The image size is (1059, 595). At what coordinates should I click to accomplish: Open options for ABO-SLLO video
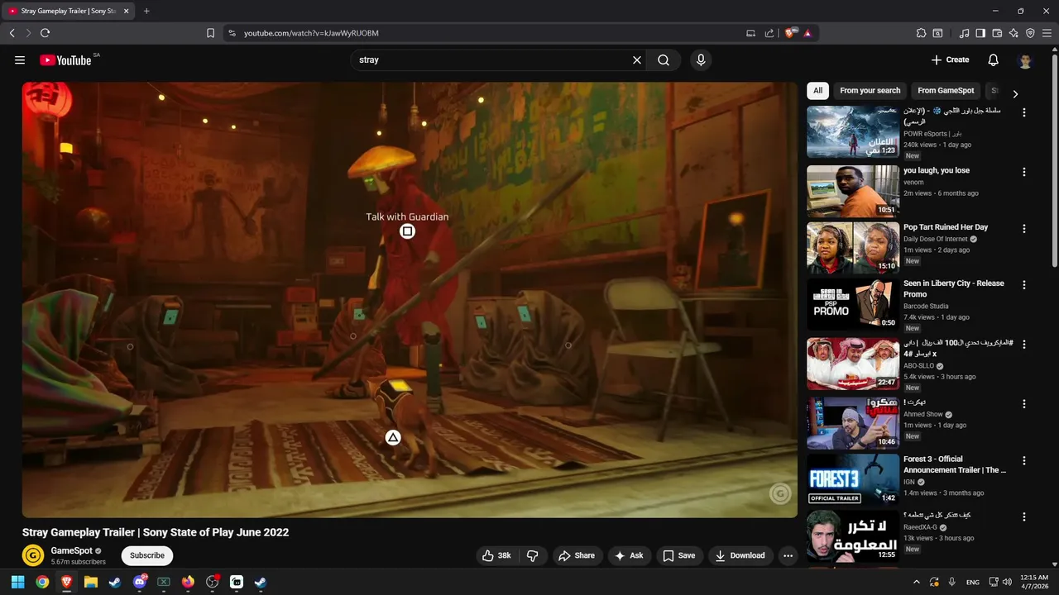(x=1024, y=344)
